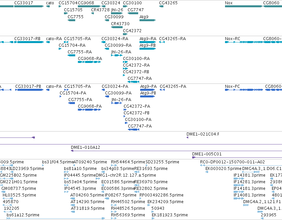
Task: Click the Jhl-26 gene label
Action: [117, 10]
